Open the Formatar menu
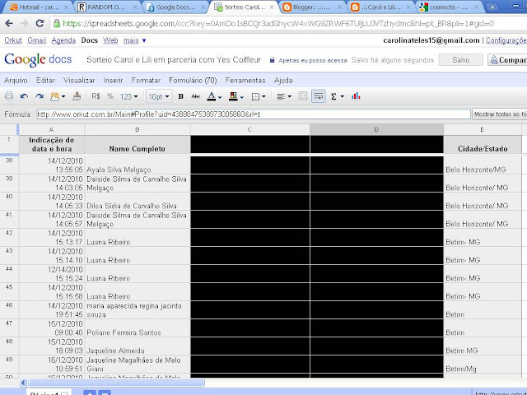 146,81
